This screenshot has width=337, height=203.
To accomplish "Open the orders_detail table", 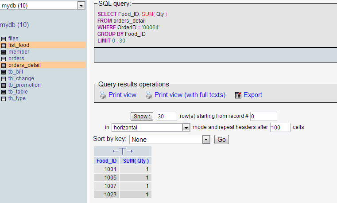I will pyautogui.click(x=24, y=65).
